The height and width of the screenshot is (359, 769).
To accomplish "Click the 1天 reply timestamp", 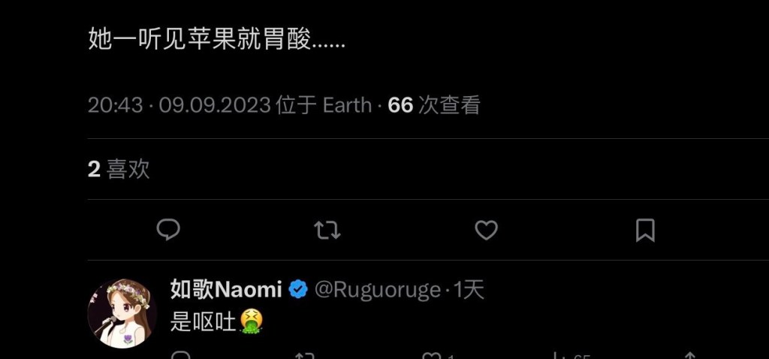I will click(469, 290).
